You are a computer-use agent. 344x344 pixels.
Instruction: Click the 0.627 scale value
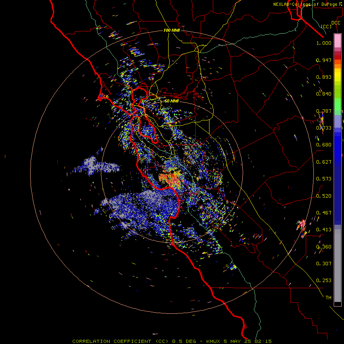324,162
